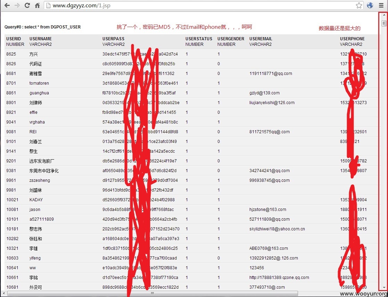The height and width of the screenshot is (297, 388).
Task: Click the horizontal scrollbar left arrow
Action: pos(4,293)
